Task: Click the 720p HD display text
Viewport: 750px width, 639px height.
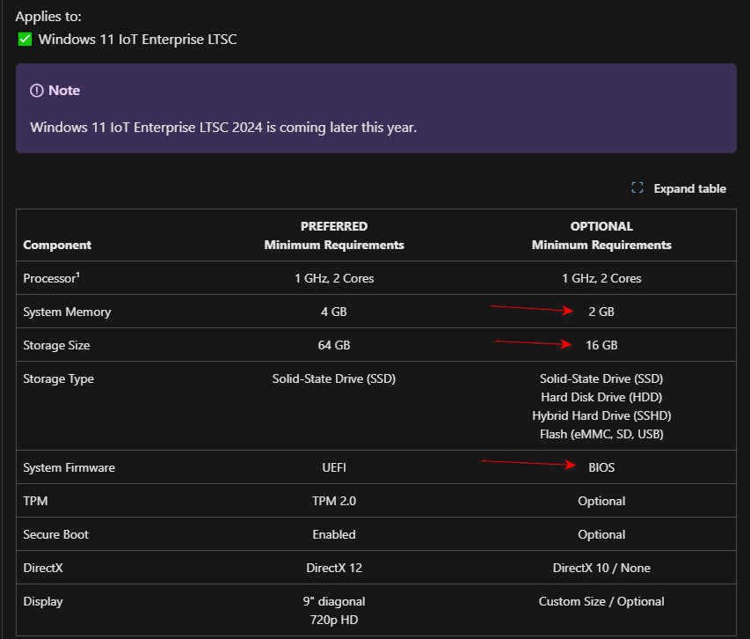Action: (334, 620)
